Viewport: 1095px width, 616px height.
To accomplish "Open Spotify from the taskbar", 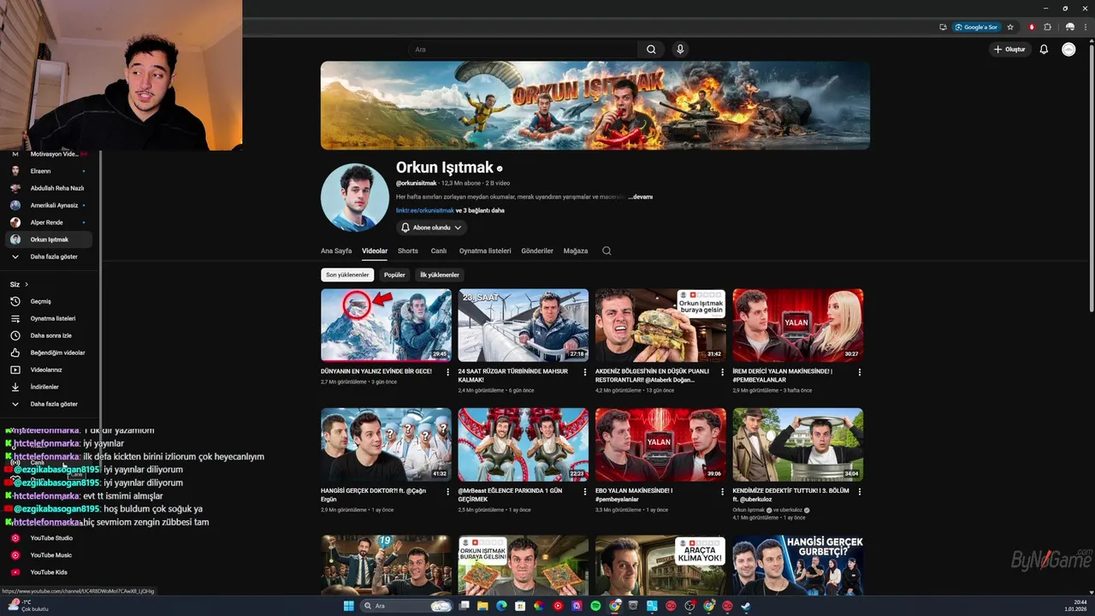I will pos(595,606).
